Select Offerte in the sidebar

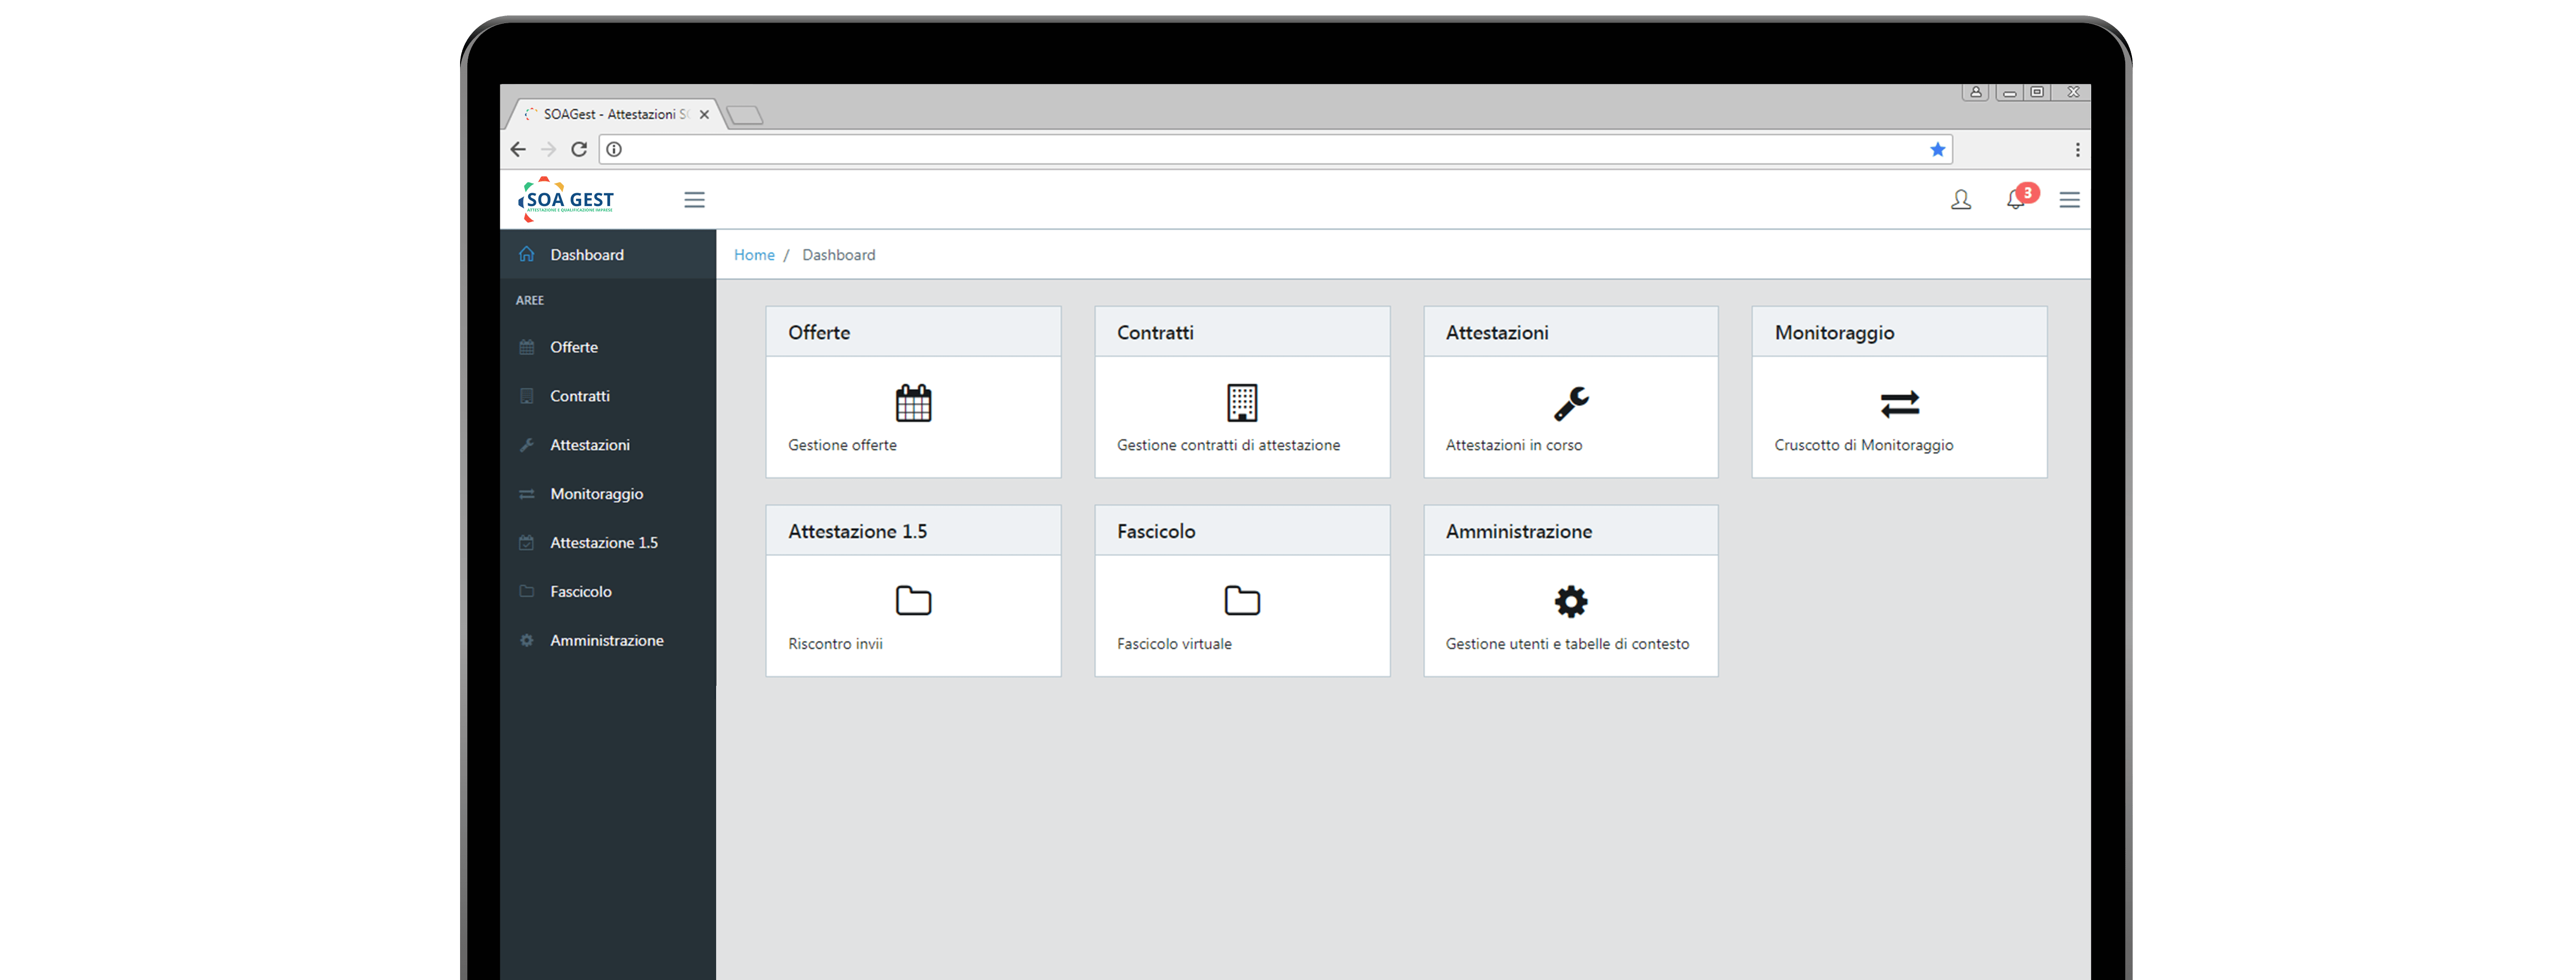(x=573, y=347)
